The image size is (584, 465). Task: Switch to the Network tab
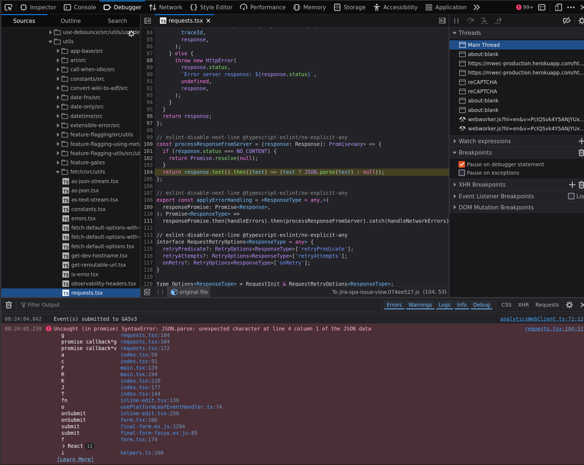pos(166,8)
